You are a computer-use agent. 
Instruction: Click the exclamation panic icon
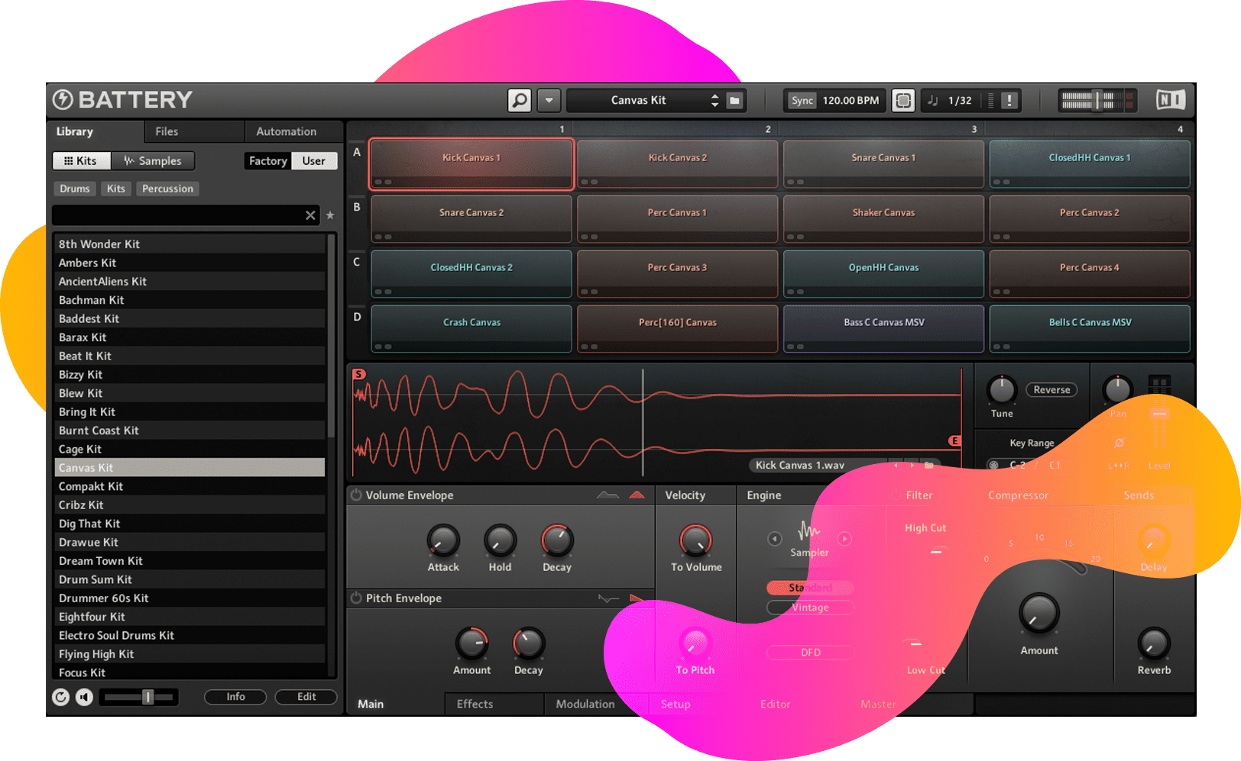[1009, 100]
